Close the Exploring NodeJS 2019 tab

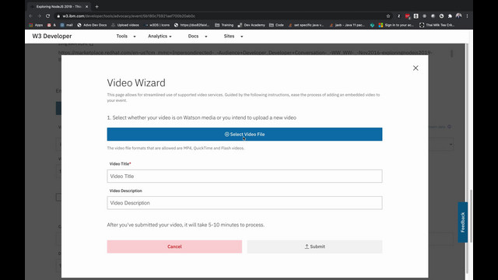[x=86, y=6]
